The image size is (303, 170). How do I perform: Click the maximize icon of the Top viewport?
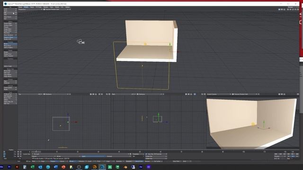point(109,94)
